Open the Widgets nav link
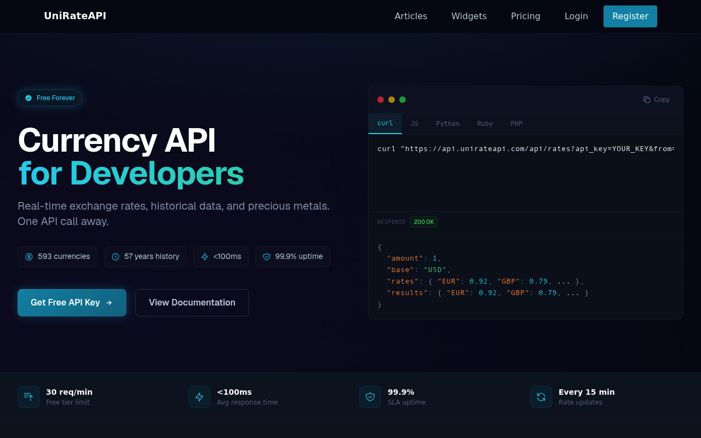The height and width of the screenshot is (438, 701). point(469,16)
